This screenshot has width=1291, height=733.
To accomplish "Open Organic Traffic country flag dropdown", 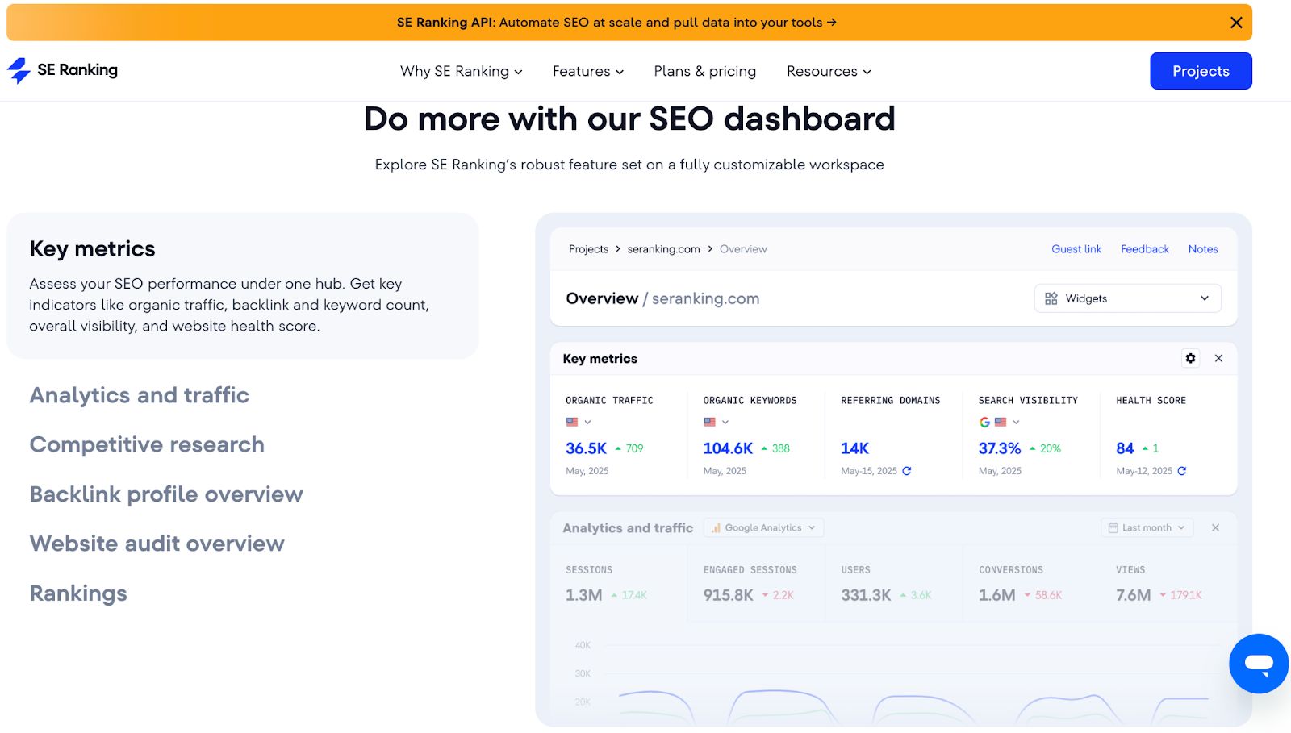I will pyautogui.click(x=579, y=422).
